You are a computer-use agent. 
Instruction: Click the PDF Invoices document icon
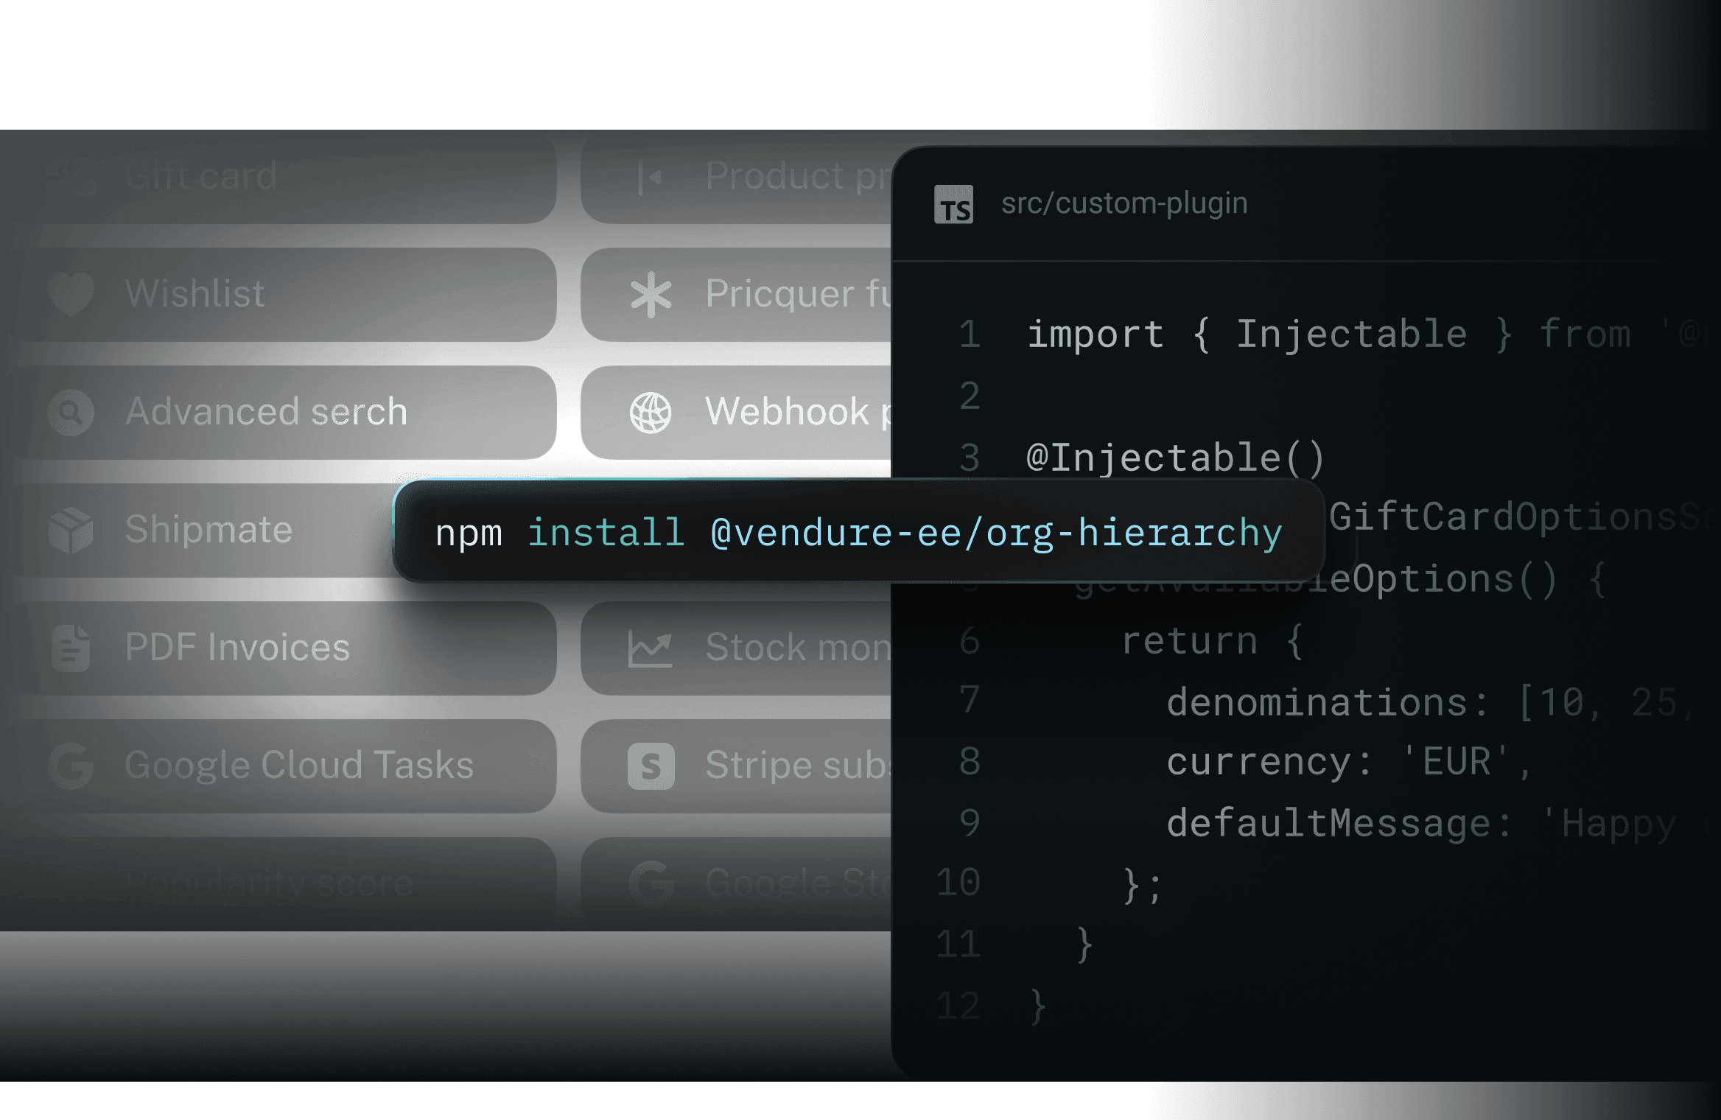(71, 648)
